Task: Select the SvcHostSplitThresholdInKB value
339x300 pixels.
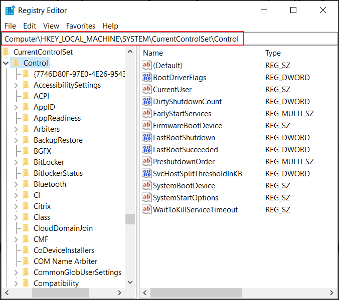Action: click(197, 173)
